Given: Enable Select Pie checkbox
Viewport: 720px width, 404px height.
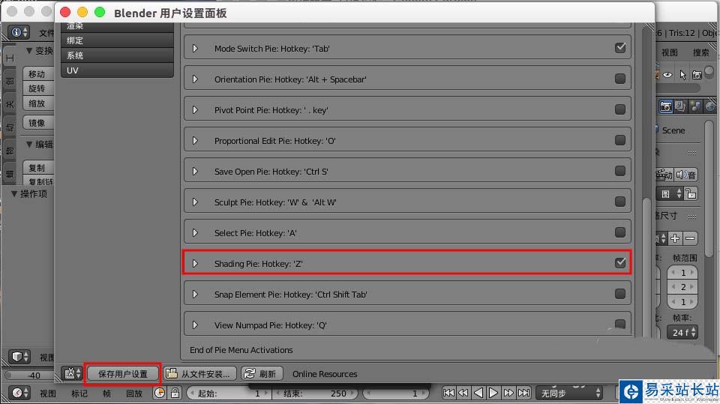Looking at the screenshot, I should (620, 232).
